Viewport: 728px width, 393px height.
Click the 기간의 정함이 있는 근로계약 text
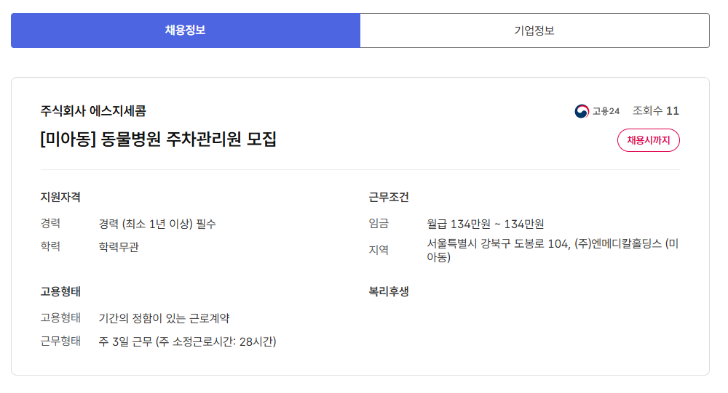[165, 318]
